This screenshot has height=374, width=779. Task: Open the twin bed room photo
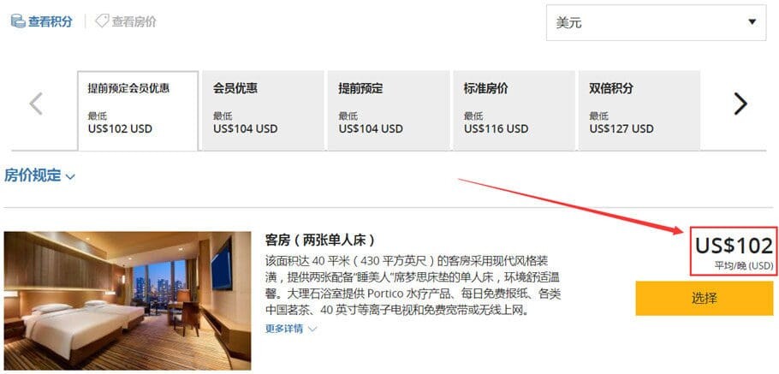(x=128, y=300)
